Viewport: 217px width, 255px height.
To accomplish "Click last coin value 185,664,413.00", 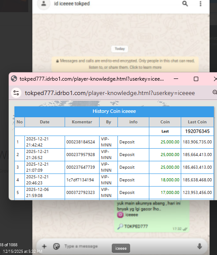I will [x=197, y=154].
